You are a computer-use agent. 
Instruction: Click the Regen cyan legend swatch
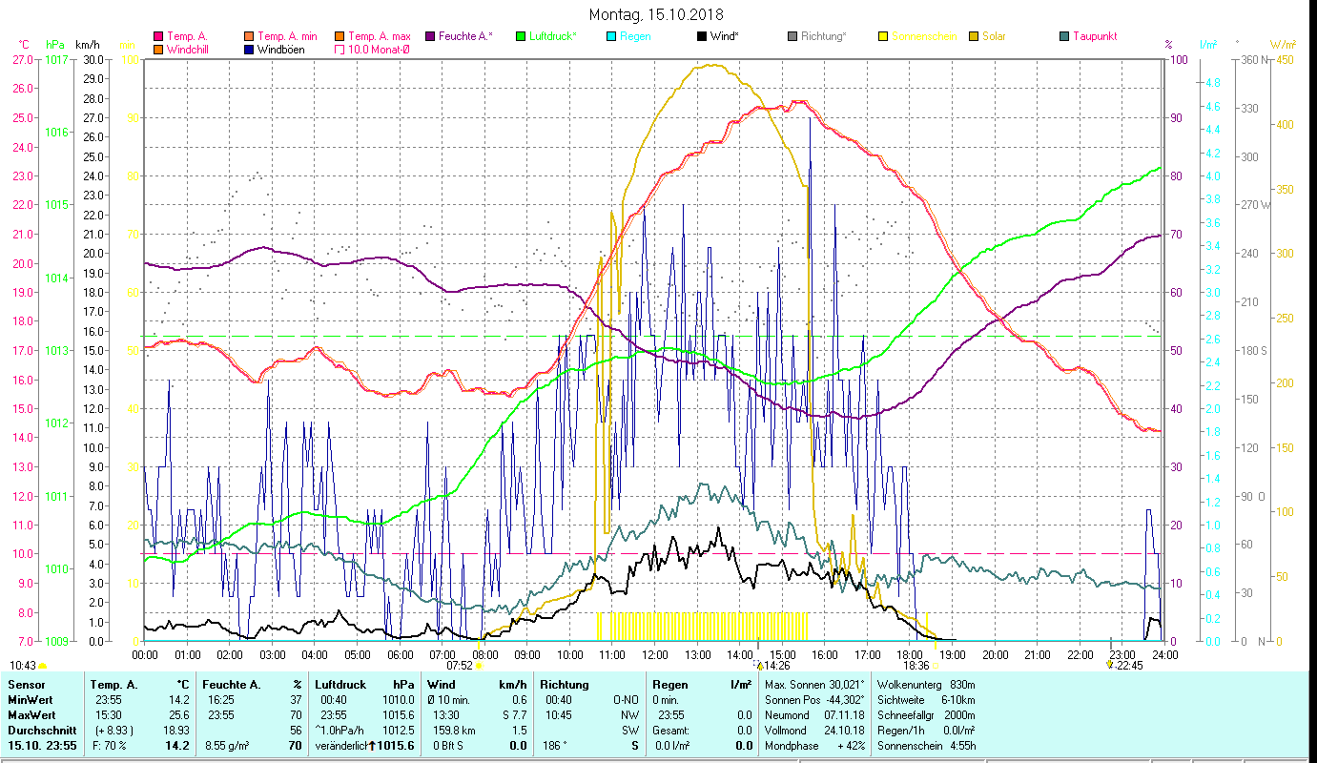[x=611, y=36]
